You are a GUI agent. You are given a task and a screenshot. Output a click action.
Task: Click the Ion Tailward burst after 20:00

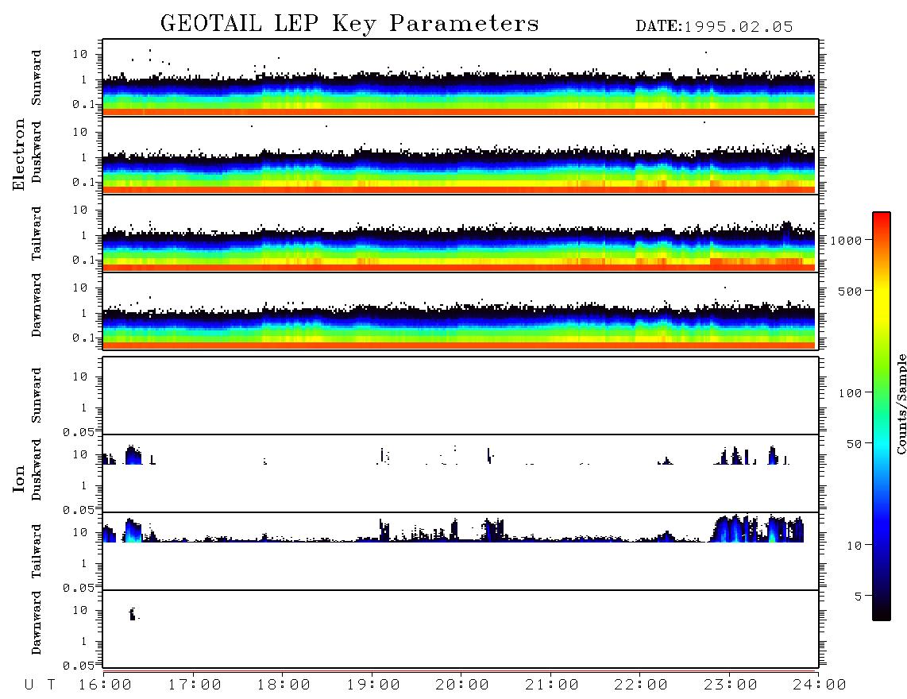[x=493, y=530]
